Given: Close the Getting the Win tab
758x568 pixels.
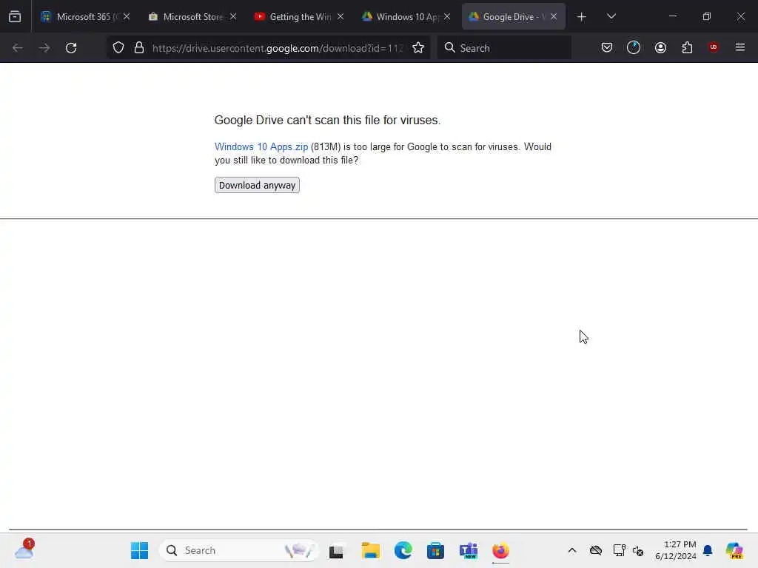Looking at the screenshot, I should tap(341, 16).
